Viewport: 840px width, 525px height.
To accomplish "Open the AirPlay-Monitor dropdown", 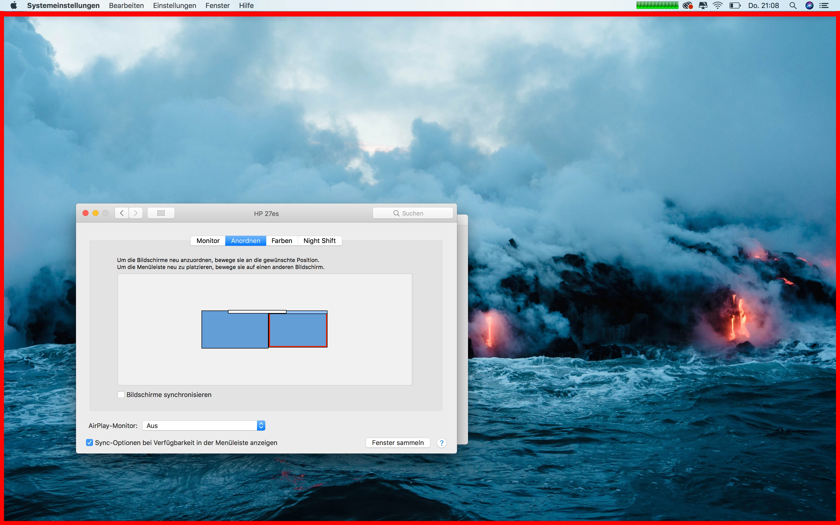I will [x=204, y=425].
